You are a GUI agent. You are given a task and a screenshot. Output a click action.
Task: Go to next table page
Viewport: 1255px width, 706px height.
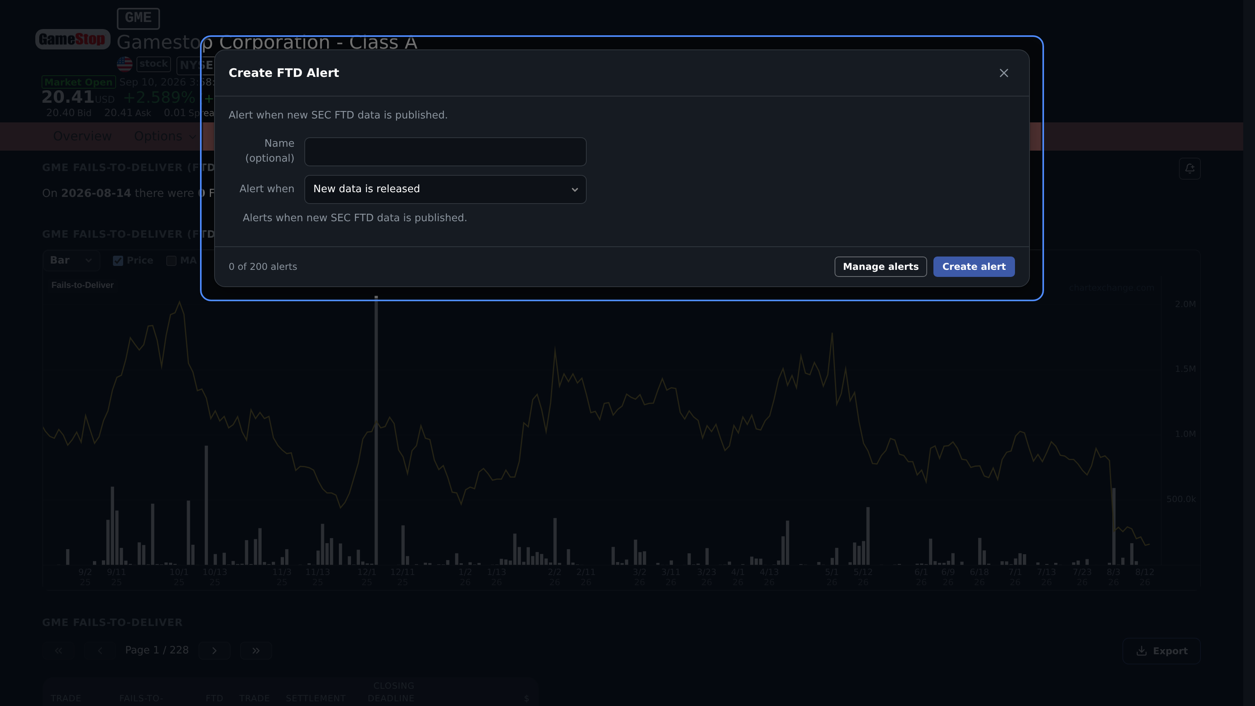click(x=215, y=650)
